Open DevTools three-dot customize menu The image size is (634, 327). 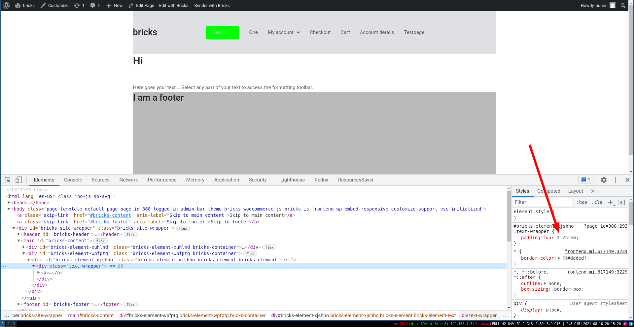(616, 180)
